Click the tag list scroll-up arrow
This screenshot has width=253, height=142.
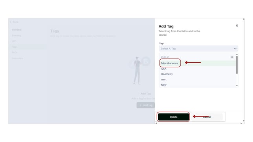(237, 55)
